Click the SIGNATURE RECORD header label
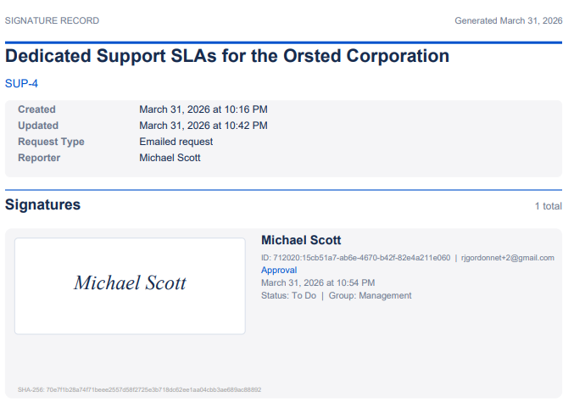574x408 pixels. pos(52,20)
